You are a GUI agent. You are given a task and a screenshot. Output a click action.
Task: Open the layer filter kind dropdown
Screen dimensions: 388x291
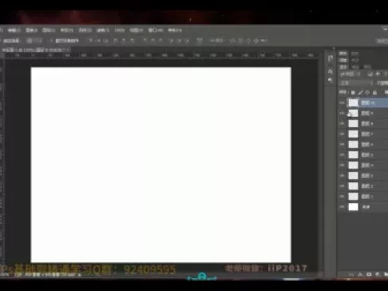(350, 74)
